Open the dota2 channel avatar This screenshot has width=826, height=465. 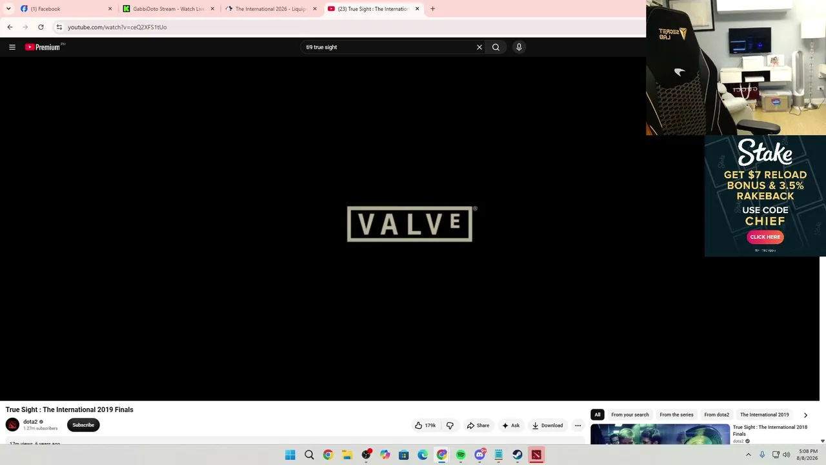(x=12, y=424)
